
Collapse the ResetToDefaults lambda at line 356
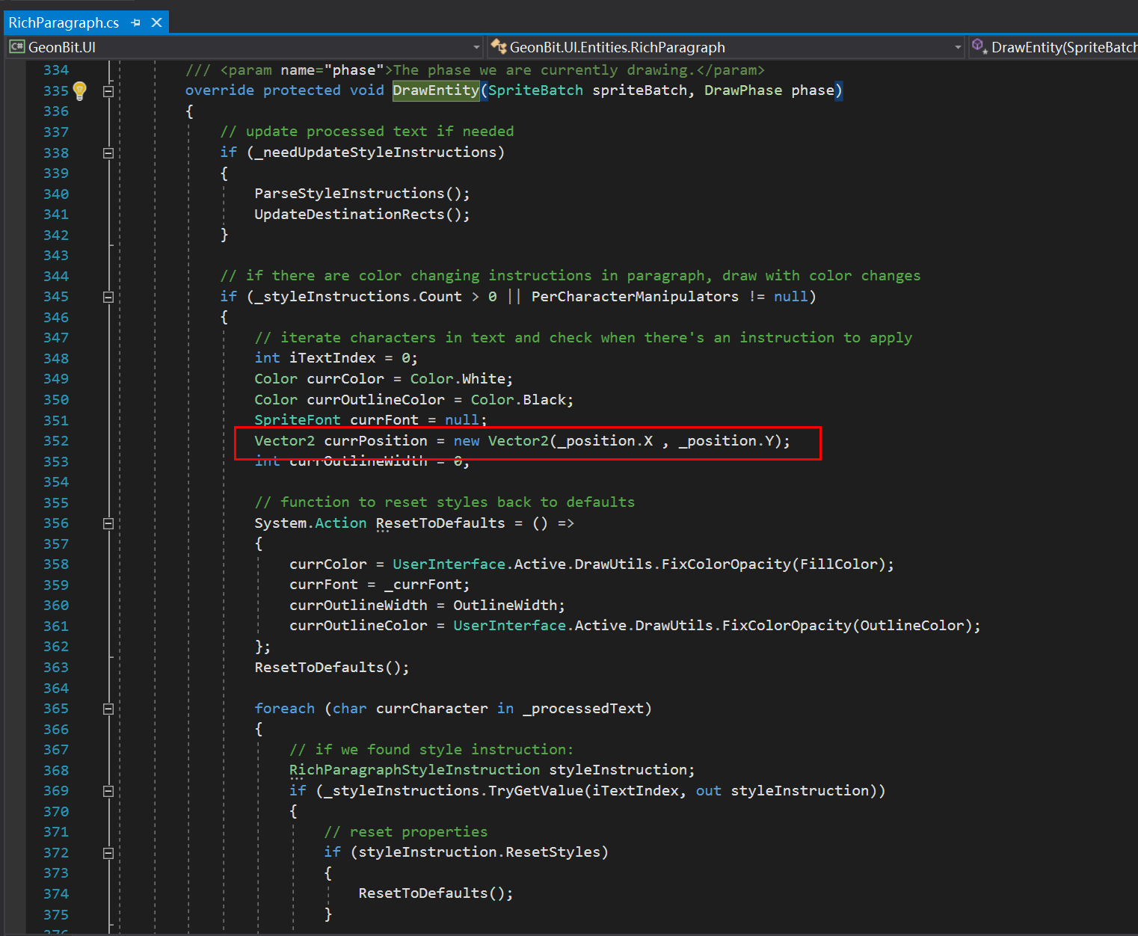click(108, 523)
